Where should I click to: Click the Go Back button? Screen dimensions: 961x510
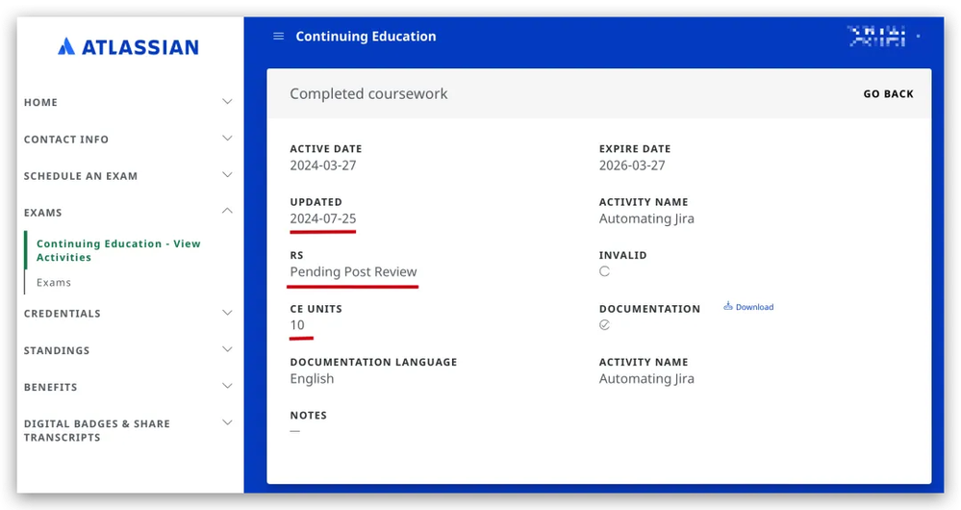(x=888, y=93)
